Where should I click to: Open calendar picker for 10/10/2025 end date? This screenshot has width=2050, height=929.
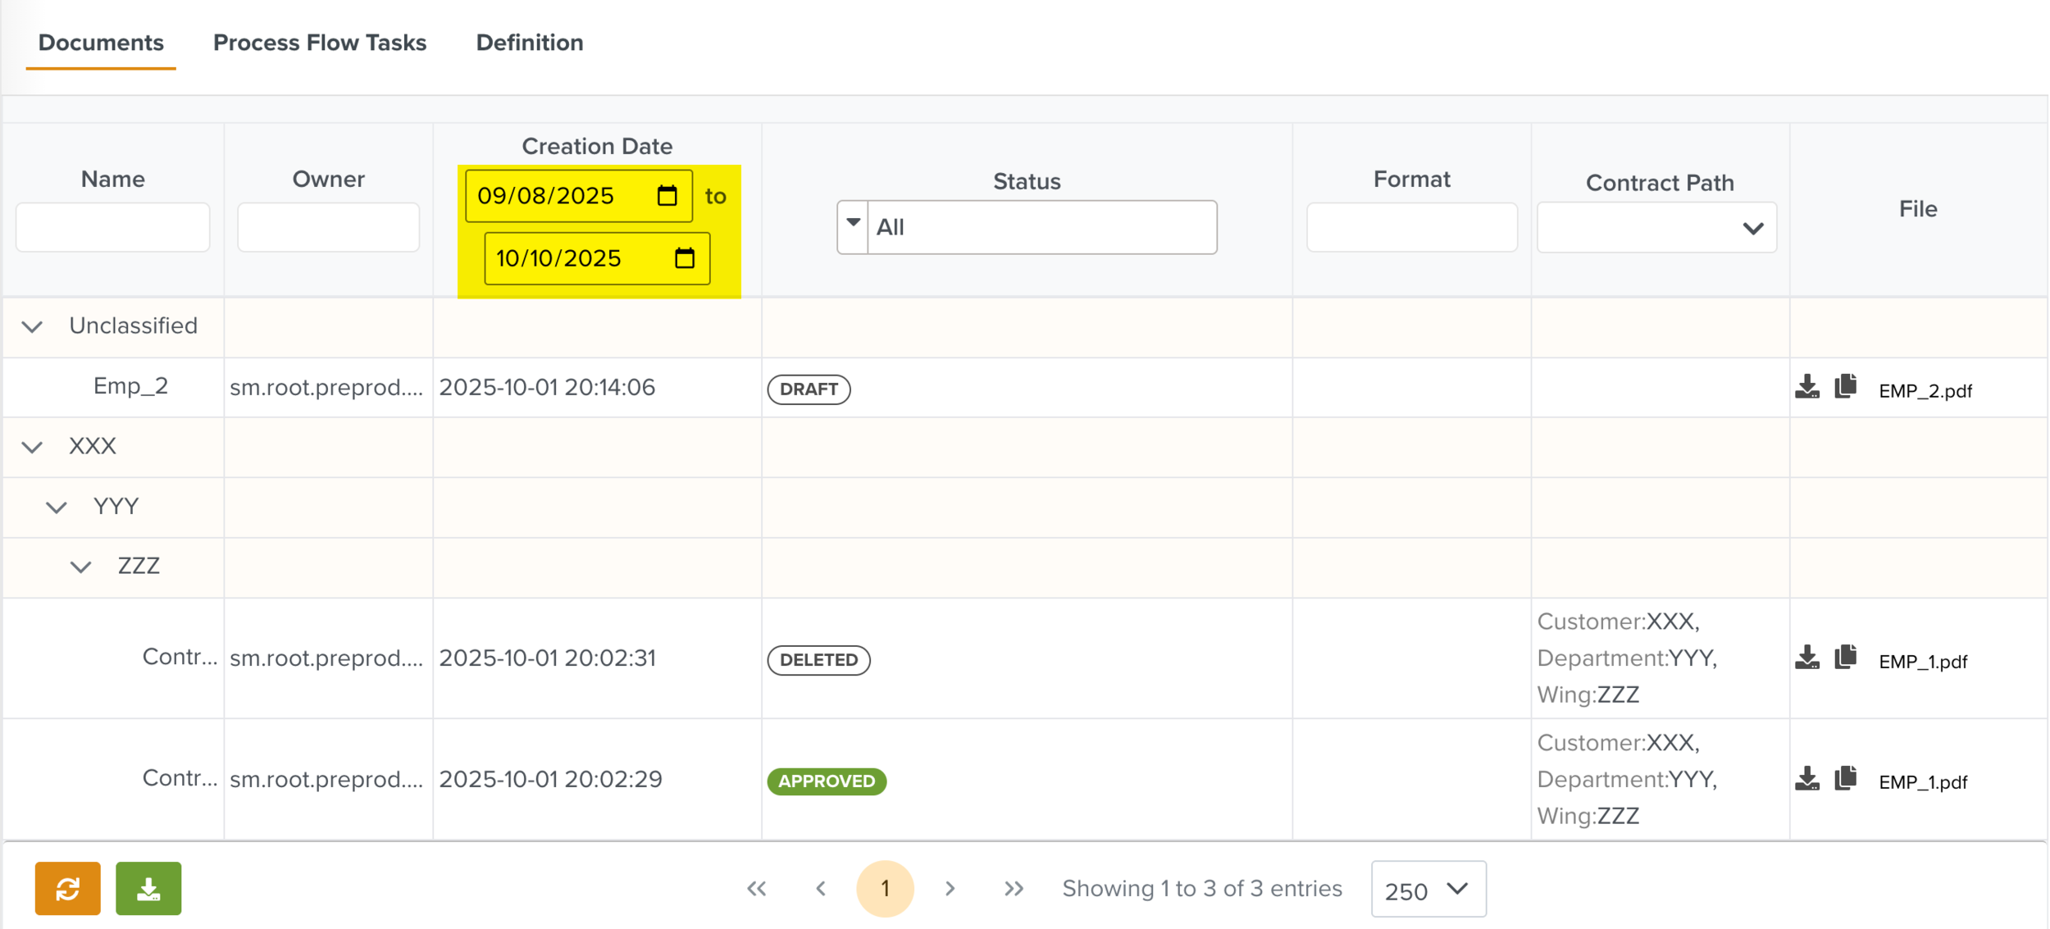click(685, 259)
